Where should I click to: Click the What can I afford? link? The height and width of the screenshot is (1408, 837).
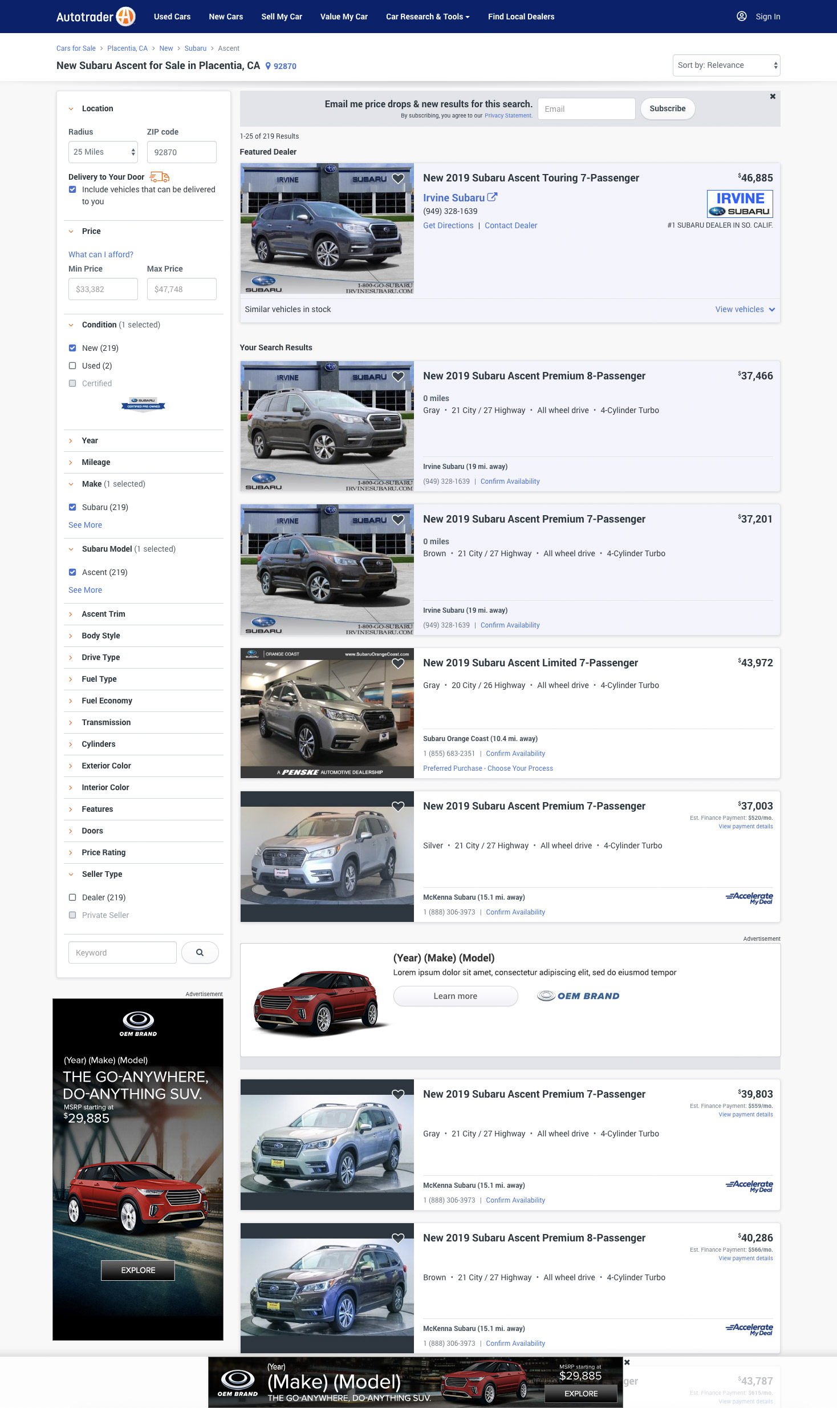[101, 254]
